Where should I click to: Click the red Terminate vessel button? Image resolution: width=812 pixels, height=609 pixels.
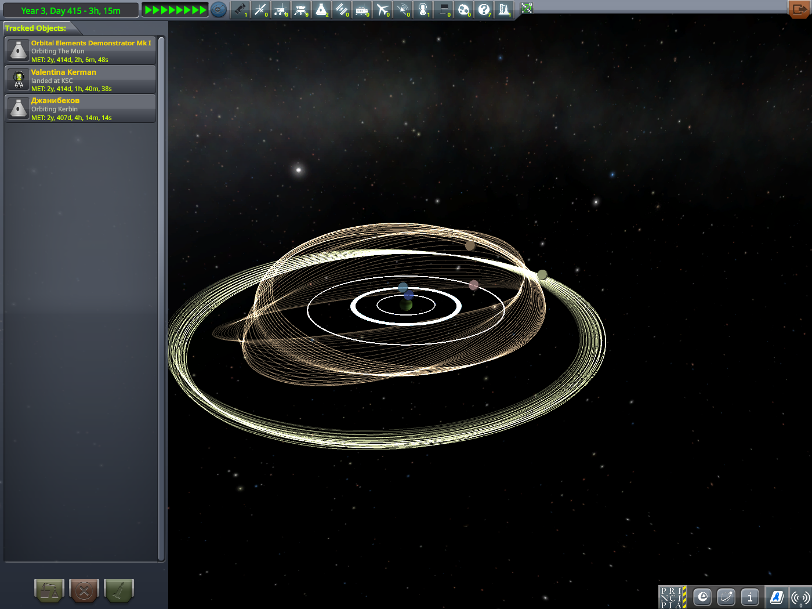[x=84, y=591]
